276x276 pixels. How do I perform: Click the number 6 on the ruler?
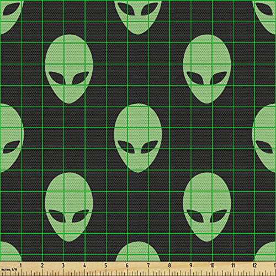coord(127,266)
